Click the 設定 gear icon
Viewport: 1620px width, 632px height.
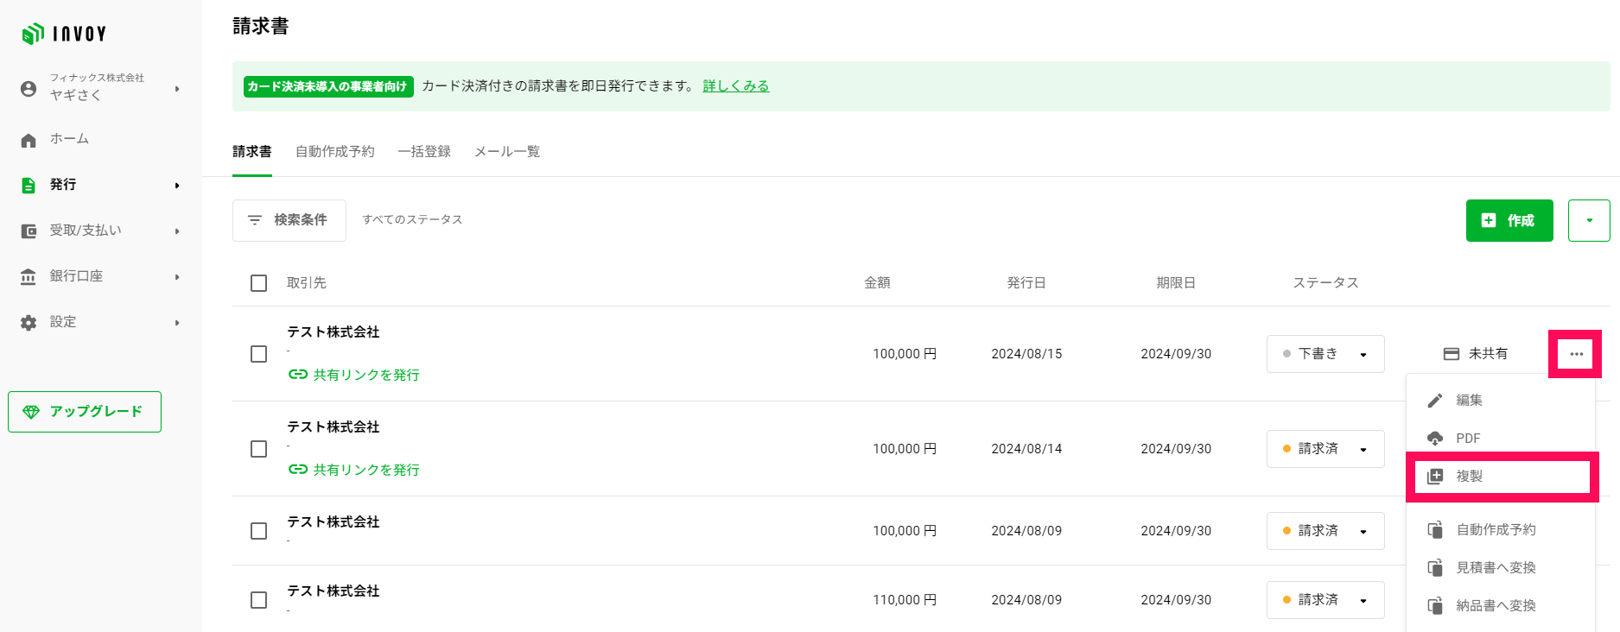29,322
